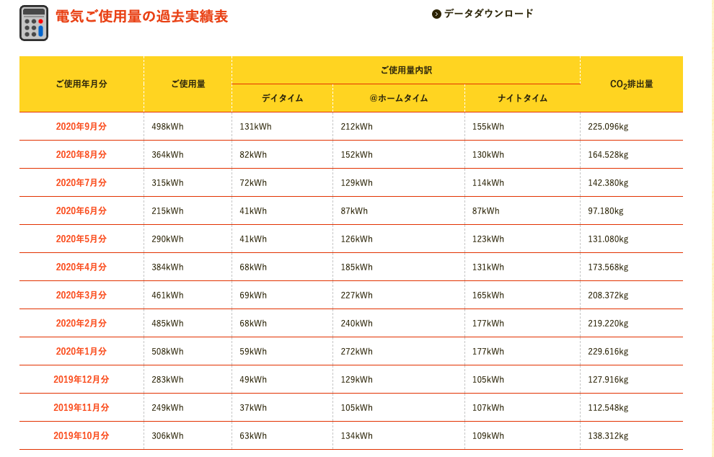Open the 2020年6月分 month link
The width and height of the screenshot is (714, 457).
[x=81, y=210]
